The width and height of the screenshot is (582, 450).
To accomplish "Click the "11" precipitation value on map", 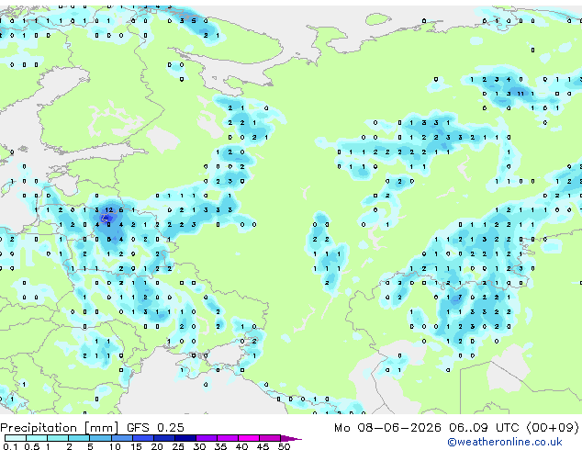I will 520,94.
